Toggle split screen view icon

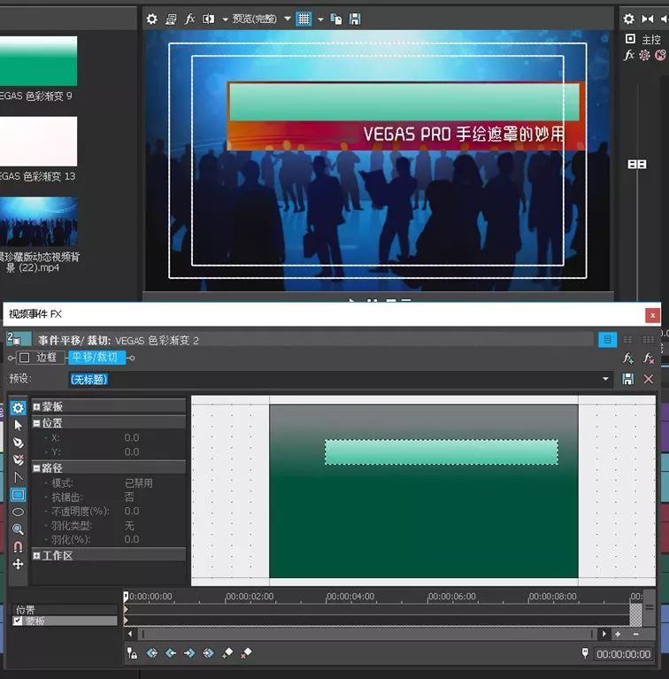(x=209, y=19)
